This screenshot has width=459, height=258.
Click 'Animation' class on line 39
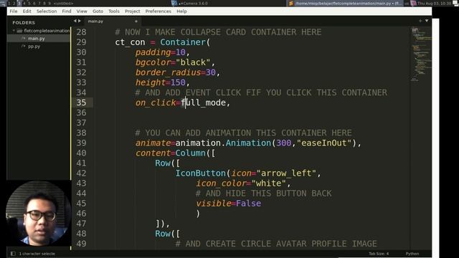coord(249,143)
